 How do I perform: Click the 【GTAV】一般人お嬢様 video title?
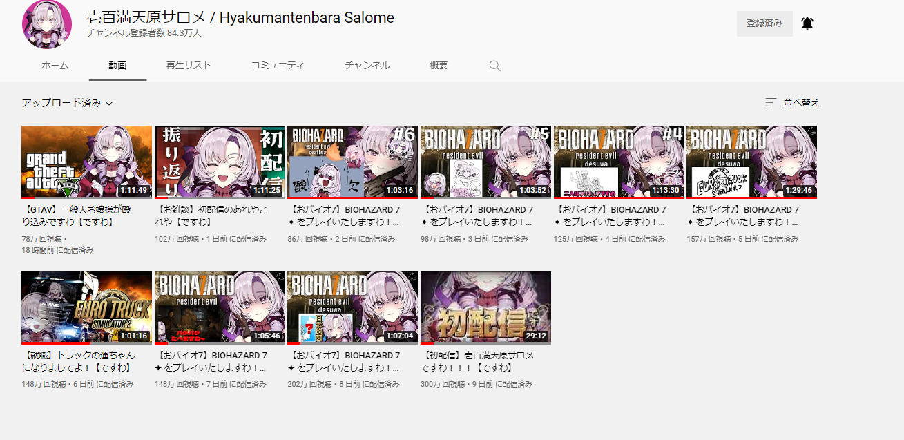[x=76, y=216]
